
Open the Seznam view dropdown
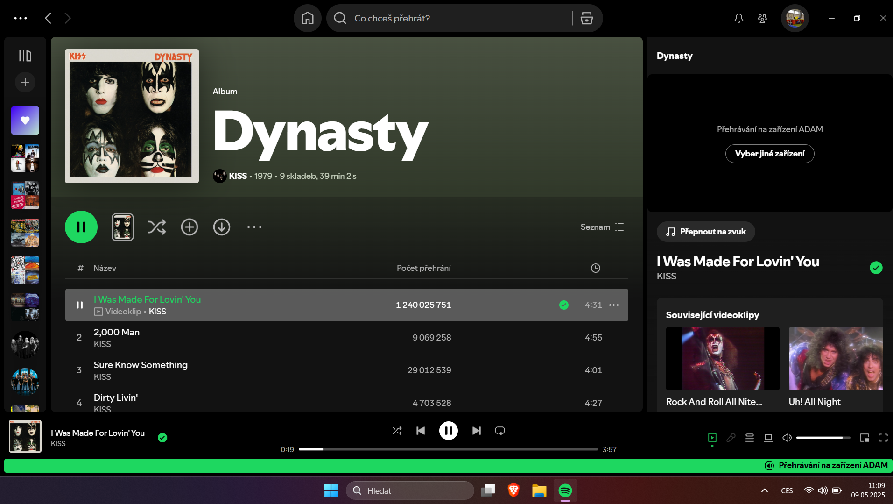pyautogui.click(x=602, y=227)
